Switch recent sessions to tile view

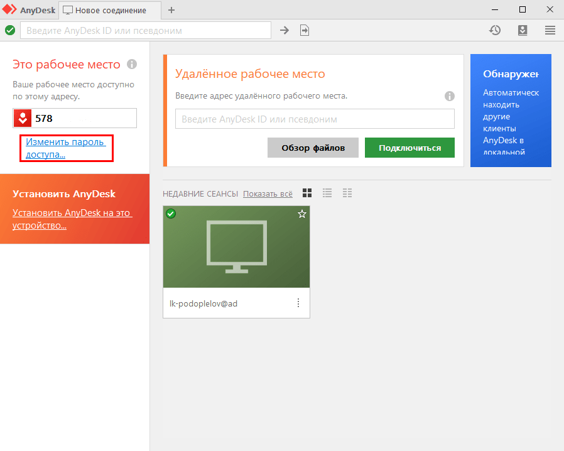pyautogui.click(x=307, y=193)
